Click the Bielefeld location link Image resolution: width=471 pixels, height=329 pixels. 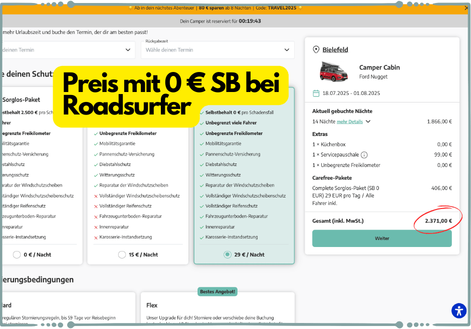(335, 49)
